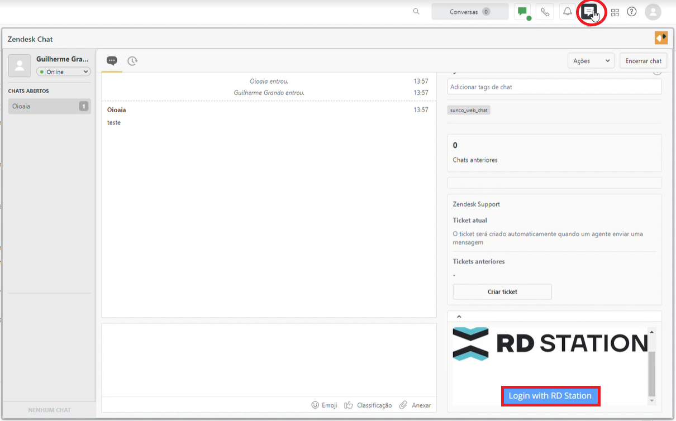
Task: View notifications via the bell icon
Action: pyautogui.click(x=567, y=11)
